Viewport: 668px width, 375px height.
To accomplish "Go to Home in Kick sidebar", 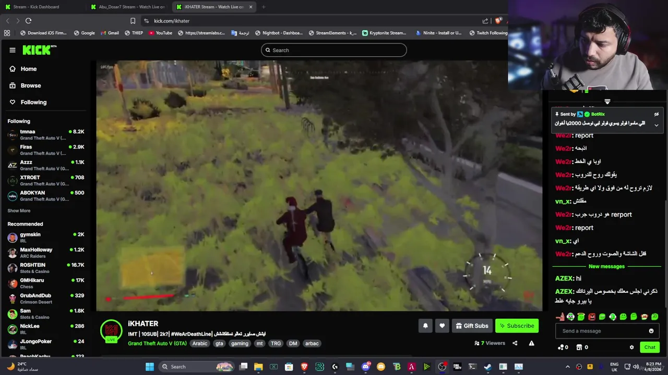I will pos(23,69).
